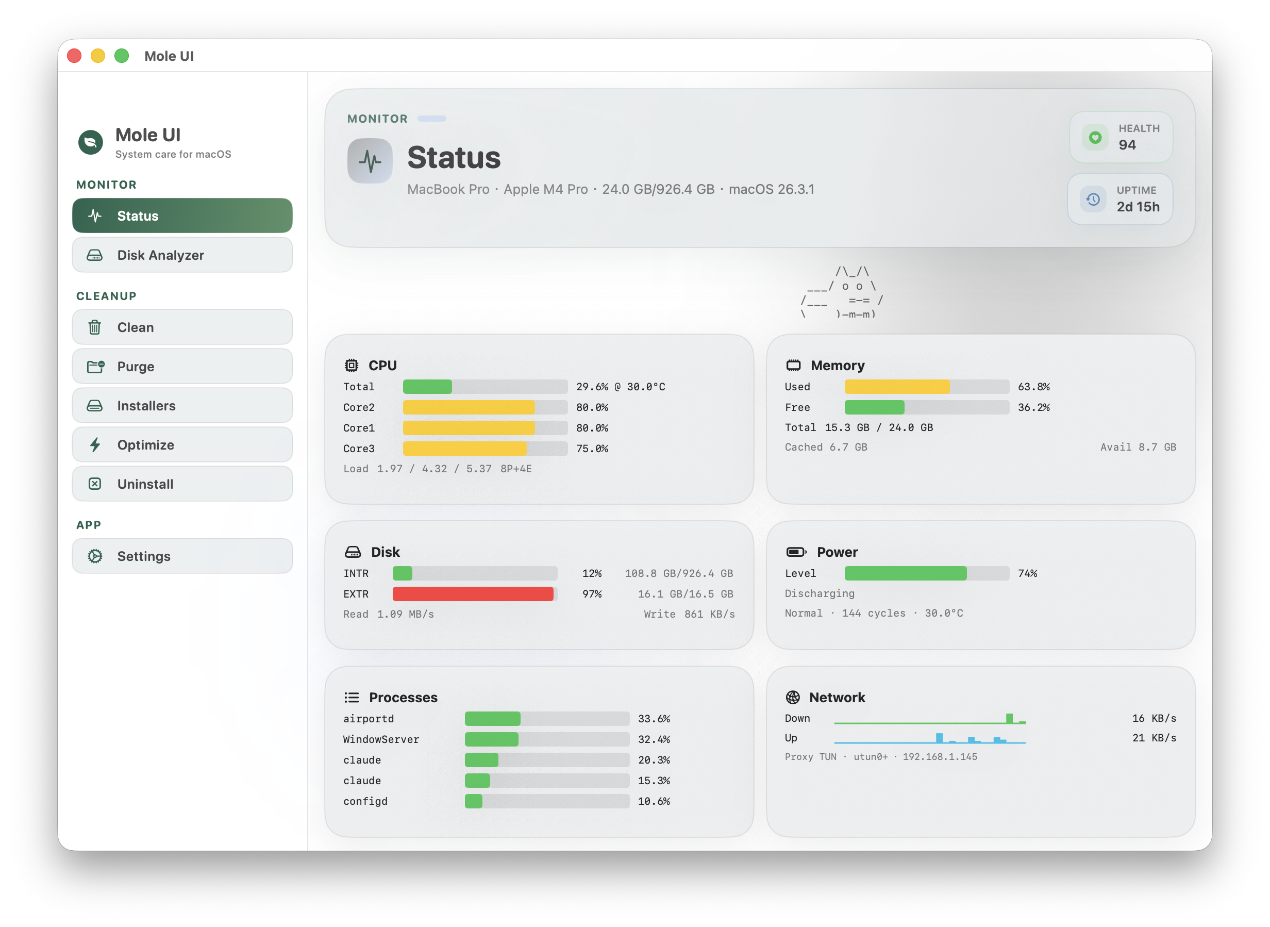Open the Status page in sidebar
The image size is (1270, 927).
(182, 216)
